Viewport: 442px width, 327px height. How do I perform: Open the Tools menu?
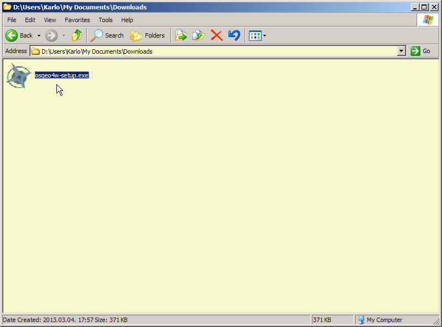pos(106,20)
